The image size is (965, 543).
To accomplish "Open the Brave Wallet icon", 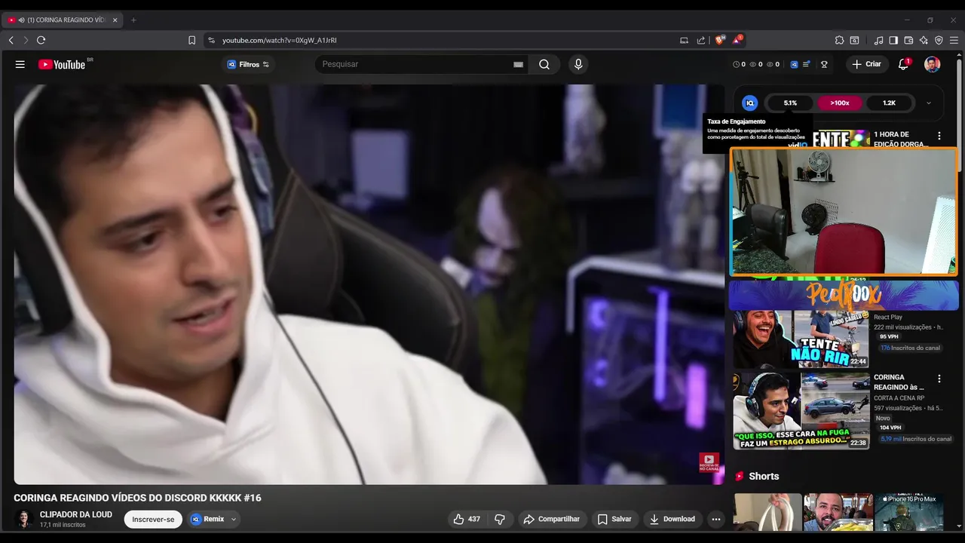I will point(908,40).
